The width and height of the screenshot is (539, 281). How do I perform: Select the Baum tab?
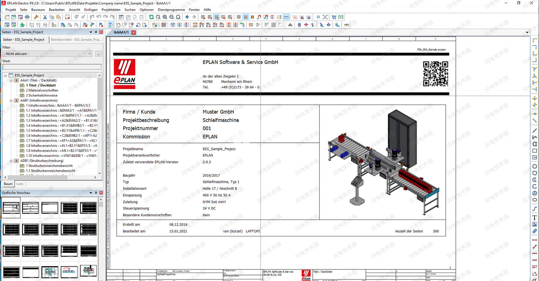(8, 184)
